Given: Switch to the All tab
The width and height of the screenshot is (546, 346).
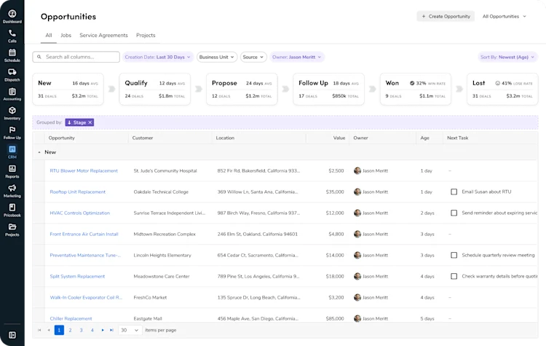Looking at the screenshot, I should click(x=49, y=35).
